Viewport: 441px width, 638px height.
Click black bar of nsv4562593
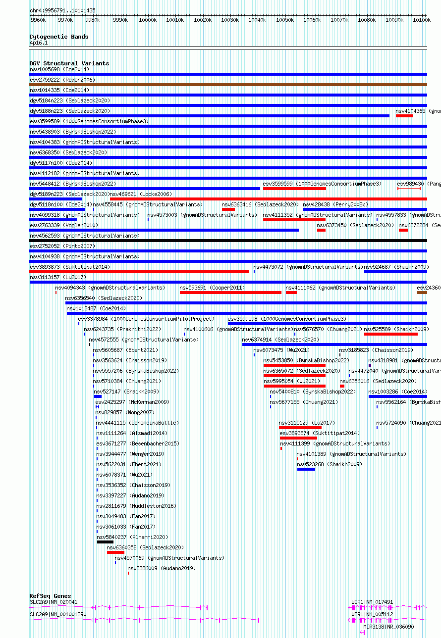pos(228,241)
